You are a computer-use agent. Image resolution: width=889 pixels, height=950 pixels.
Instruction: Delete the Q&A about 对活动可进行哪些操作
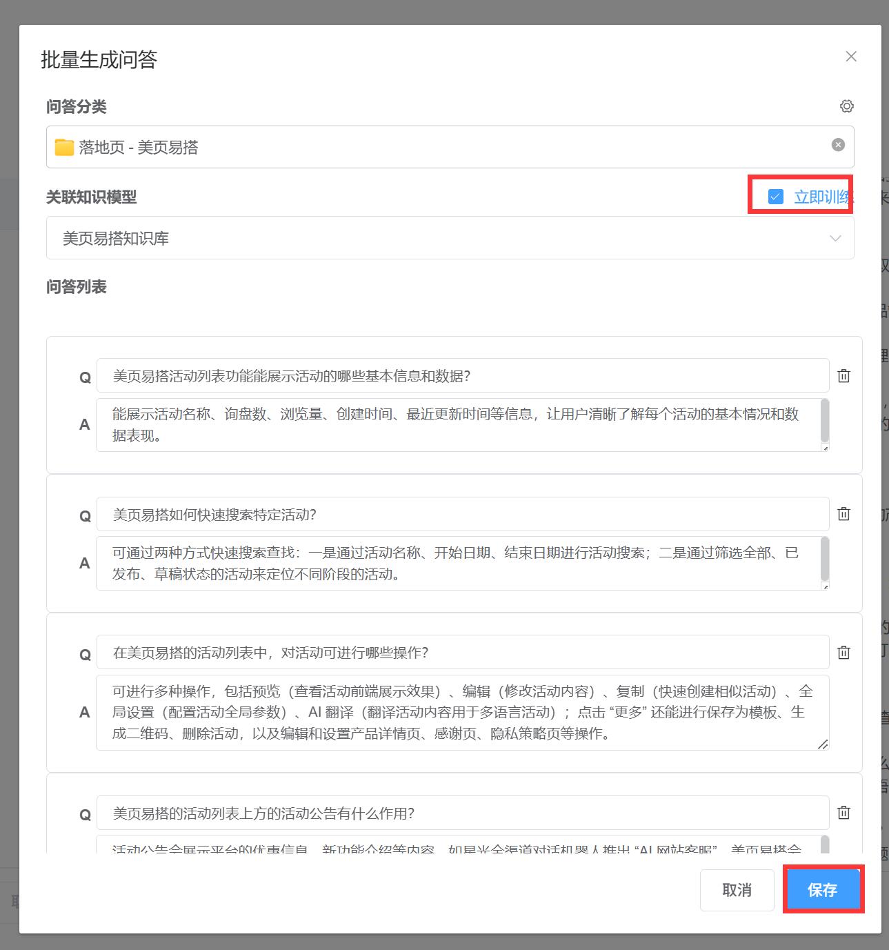coord(843,653)
